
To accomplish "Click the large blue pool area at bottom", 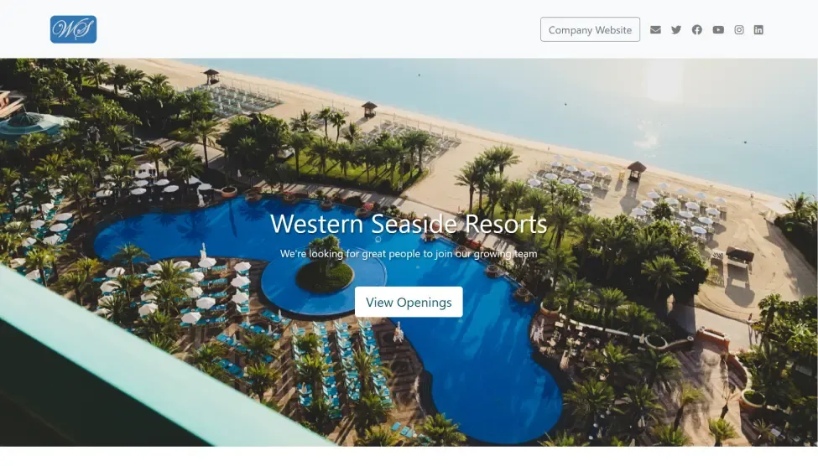I will (x=485, y=381).
